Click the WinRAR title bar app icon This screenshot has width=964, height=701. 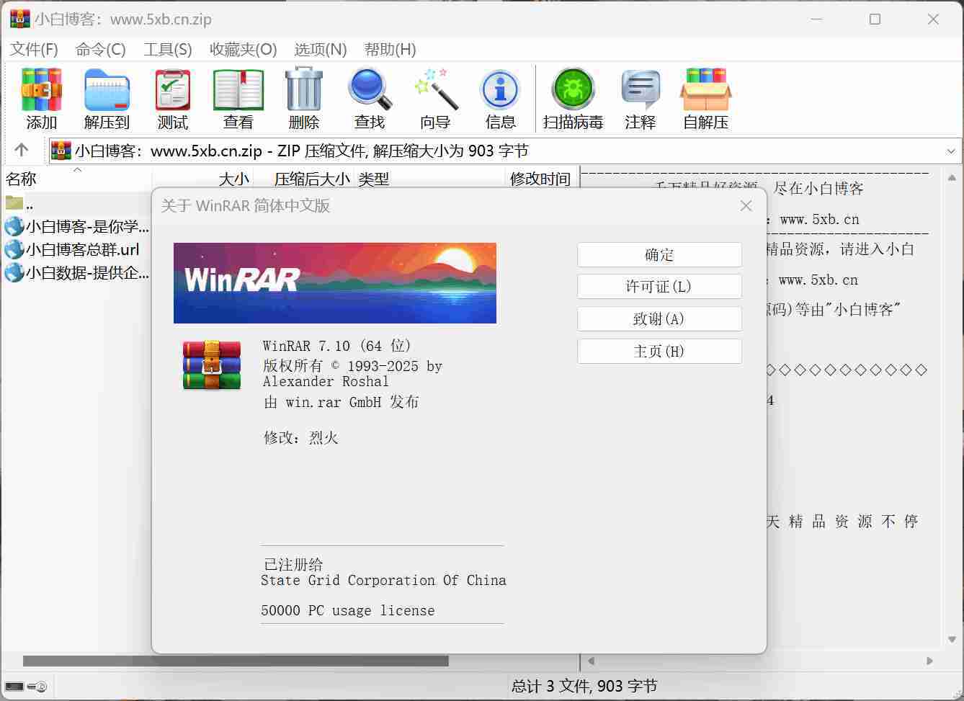click(x=19, y=19)
